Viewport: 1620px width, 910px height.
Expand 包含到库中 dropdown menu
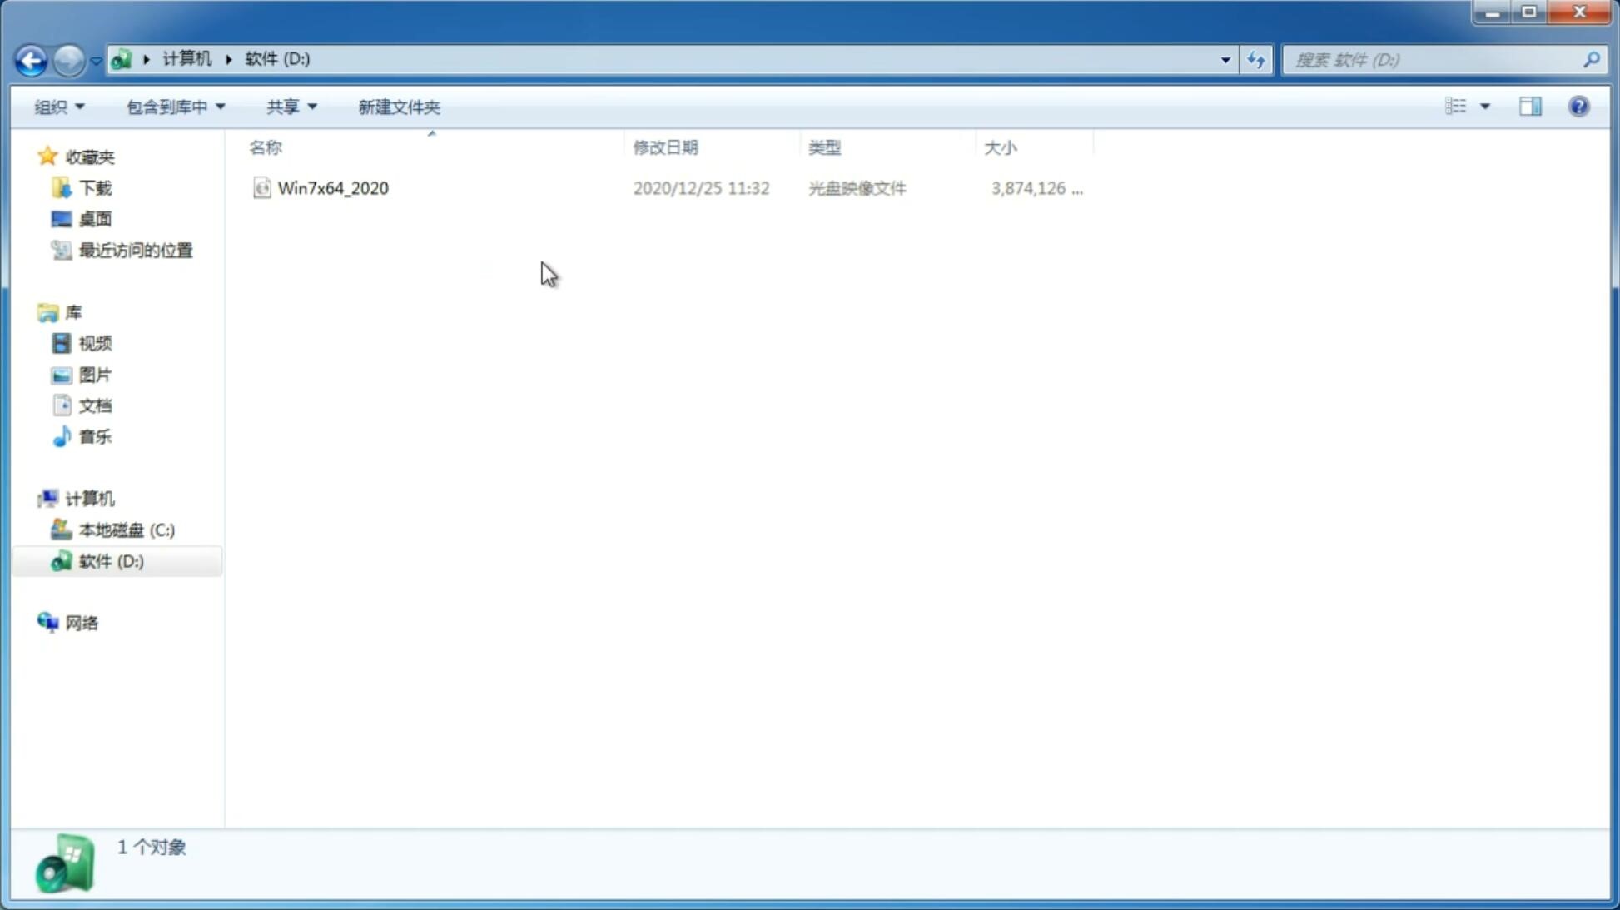pos(175,106)
